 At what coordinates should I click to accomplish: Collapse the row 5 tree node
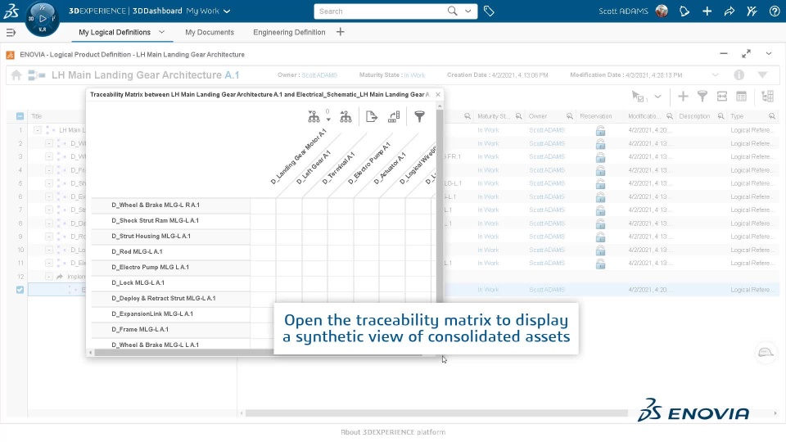click(49, 183)
